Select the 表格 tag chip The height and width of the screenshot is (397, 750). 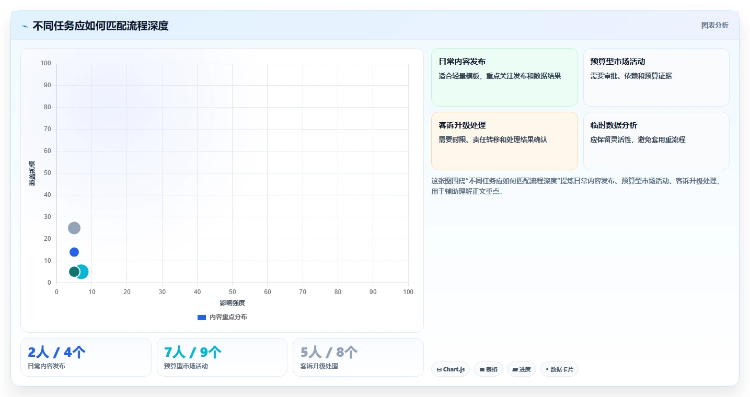488,369
